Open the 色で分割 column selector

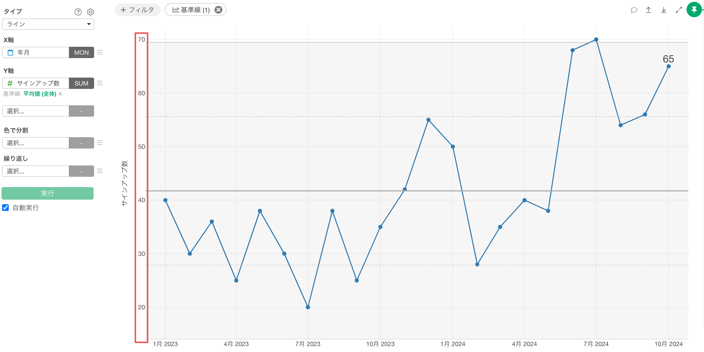pyautogui.click(x=35, y=143)
